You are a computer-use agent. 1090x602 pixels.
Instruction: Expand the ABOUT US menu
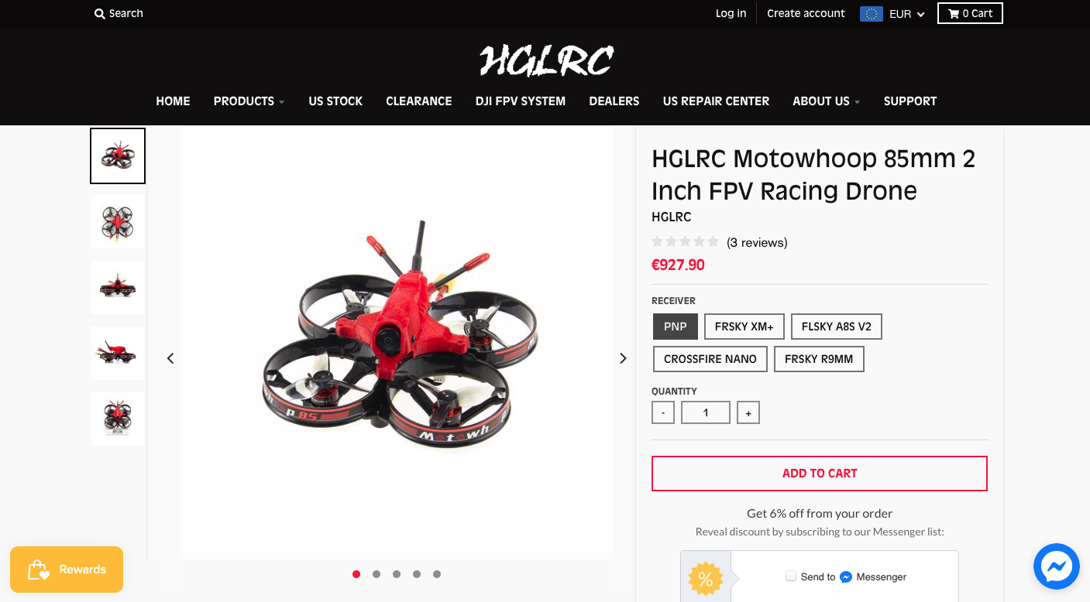click(x=827, y=101)
